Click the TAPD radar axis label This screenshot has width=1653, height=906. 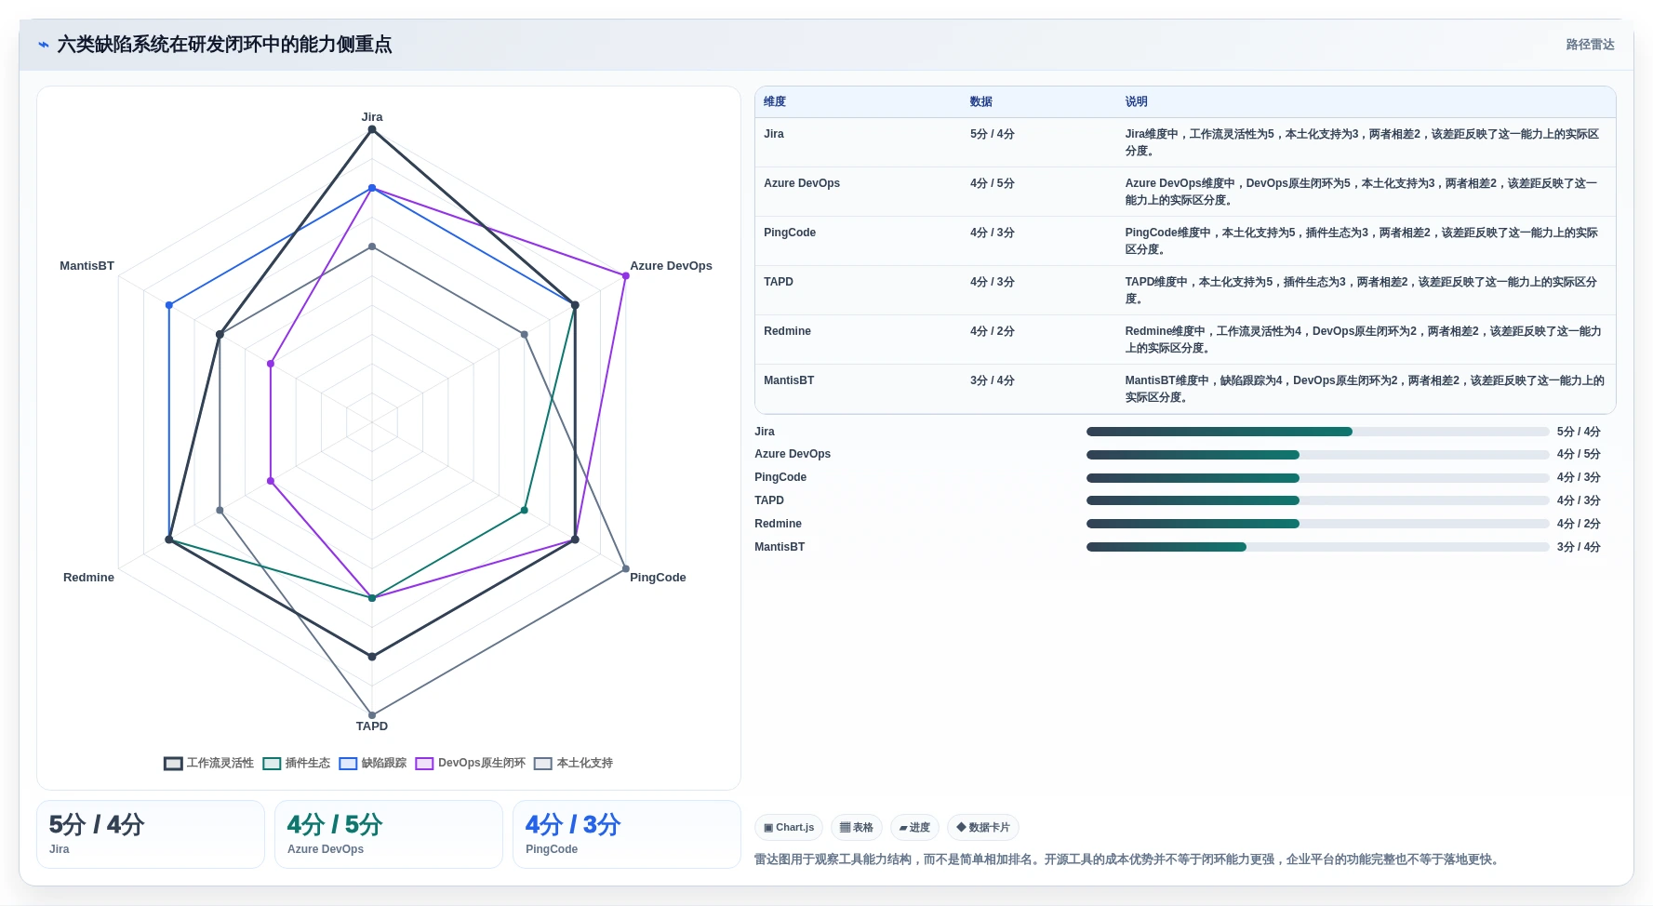pos(372,726)
